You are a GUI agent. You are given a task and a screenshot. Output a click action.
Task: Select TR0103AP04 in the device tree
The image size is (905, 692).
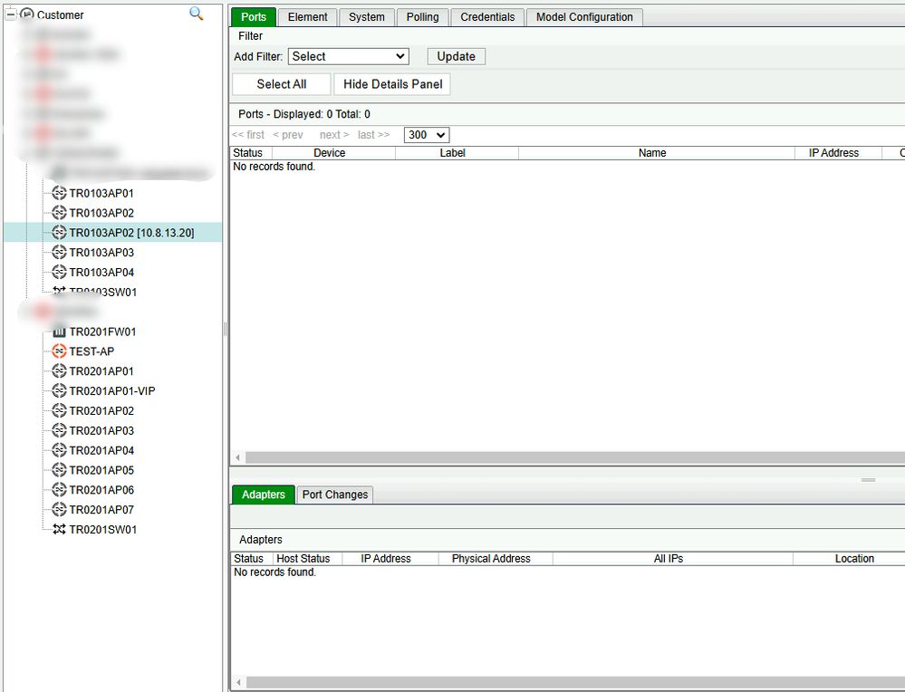[101, 273]
